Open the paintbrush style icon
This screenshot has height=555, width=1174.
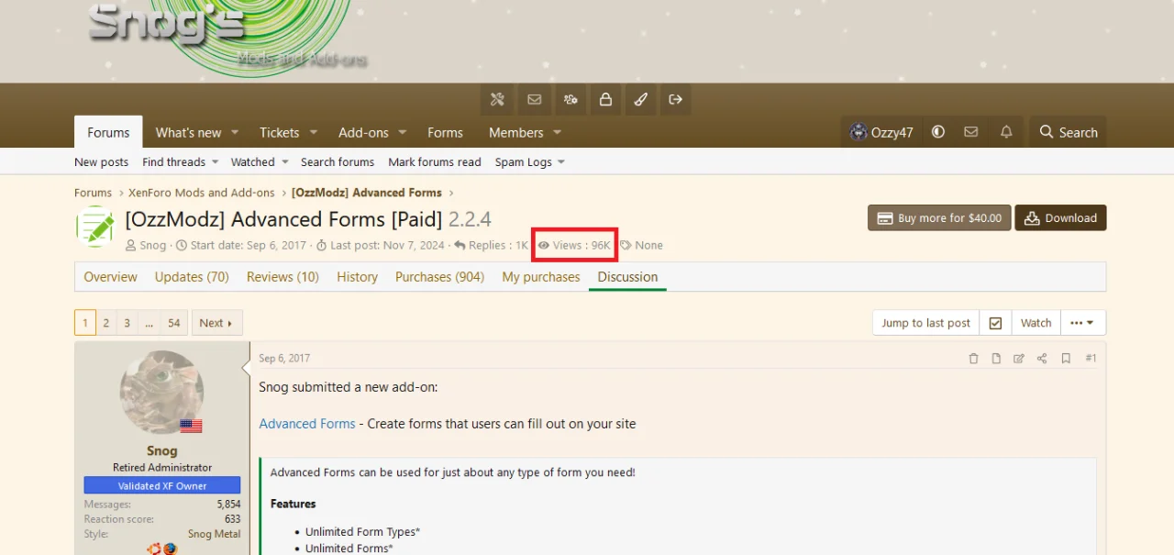641,100
